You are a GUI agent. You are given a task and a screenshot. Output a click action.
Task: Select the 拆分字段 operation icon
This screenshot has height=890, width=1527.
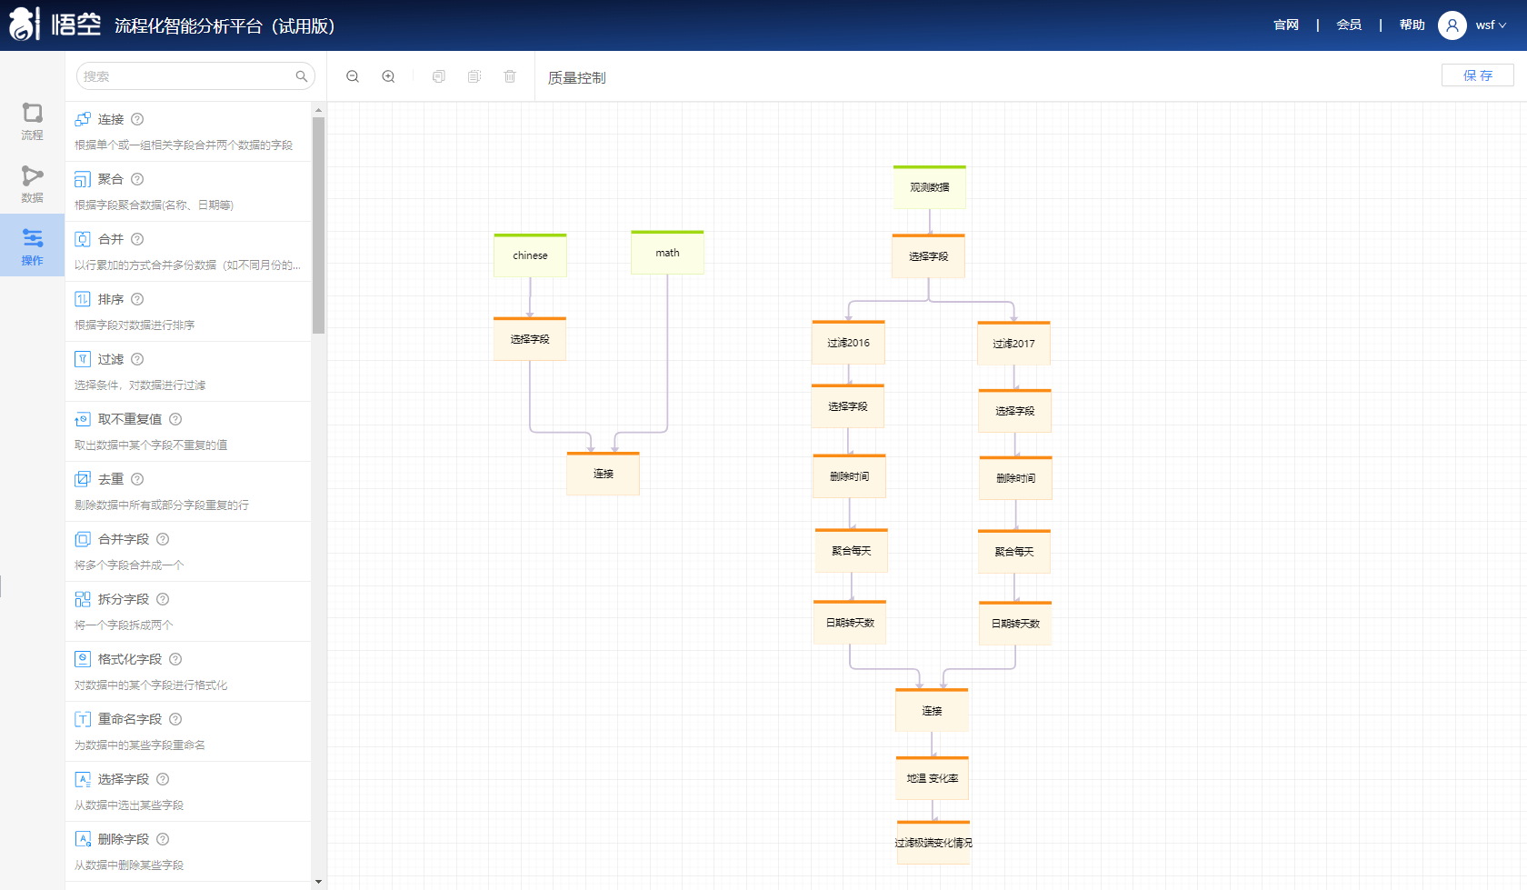pyautogui.click(x=83, y=599)
